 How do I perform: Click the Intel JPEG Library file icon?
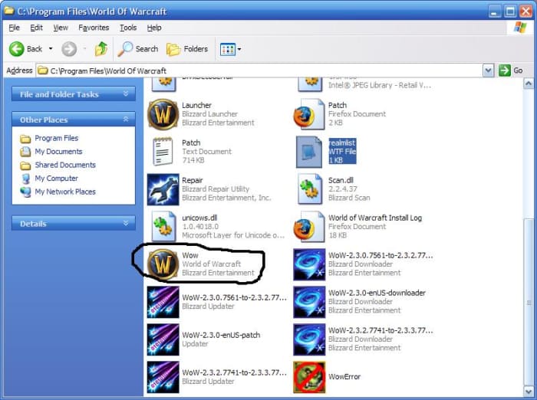(x=310, y=84)
